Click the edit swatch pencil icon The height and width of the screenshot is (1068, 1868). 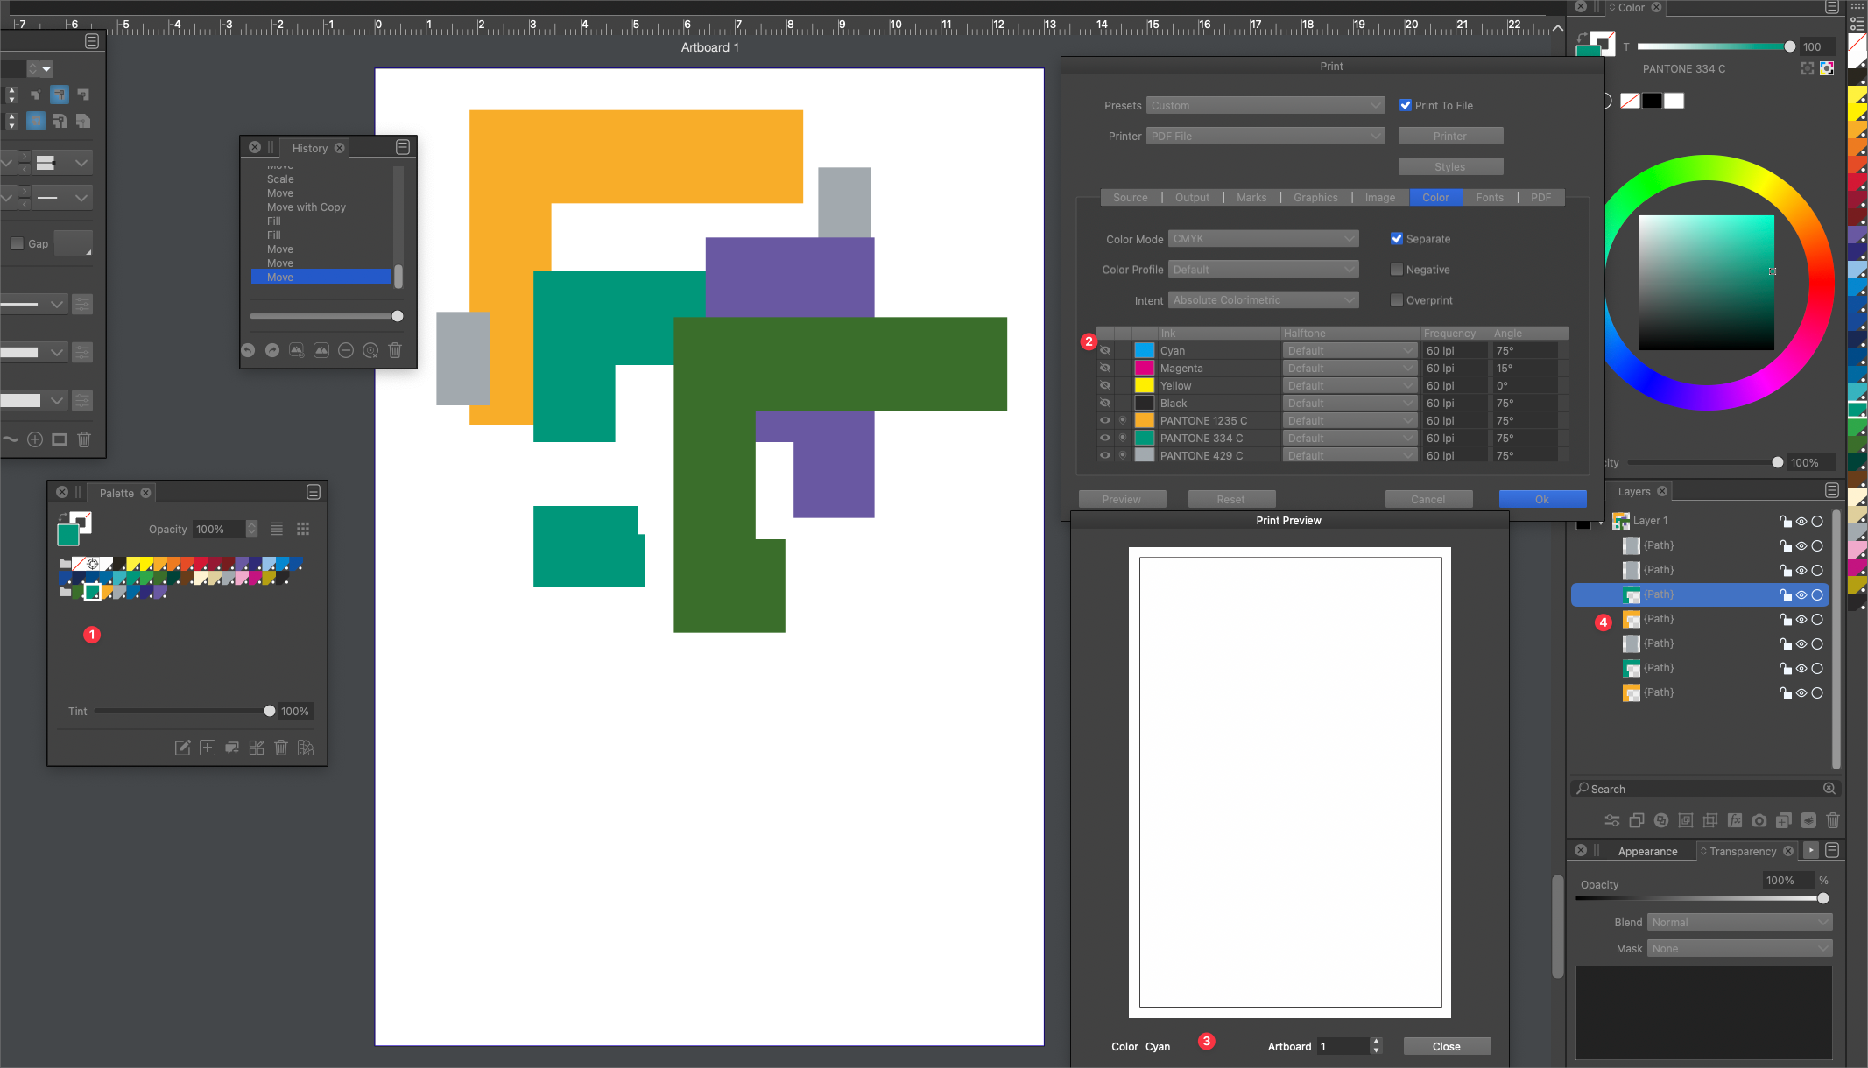click(x=182, y=748)
